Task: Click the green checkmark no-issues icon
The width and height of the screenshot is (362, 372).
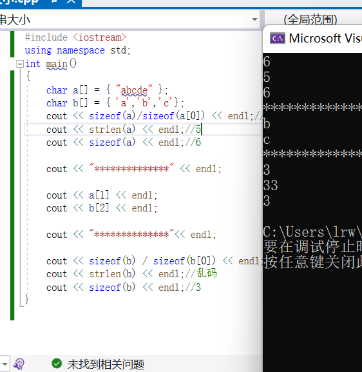Action: pyautogui.click(x=57, y=363)
